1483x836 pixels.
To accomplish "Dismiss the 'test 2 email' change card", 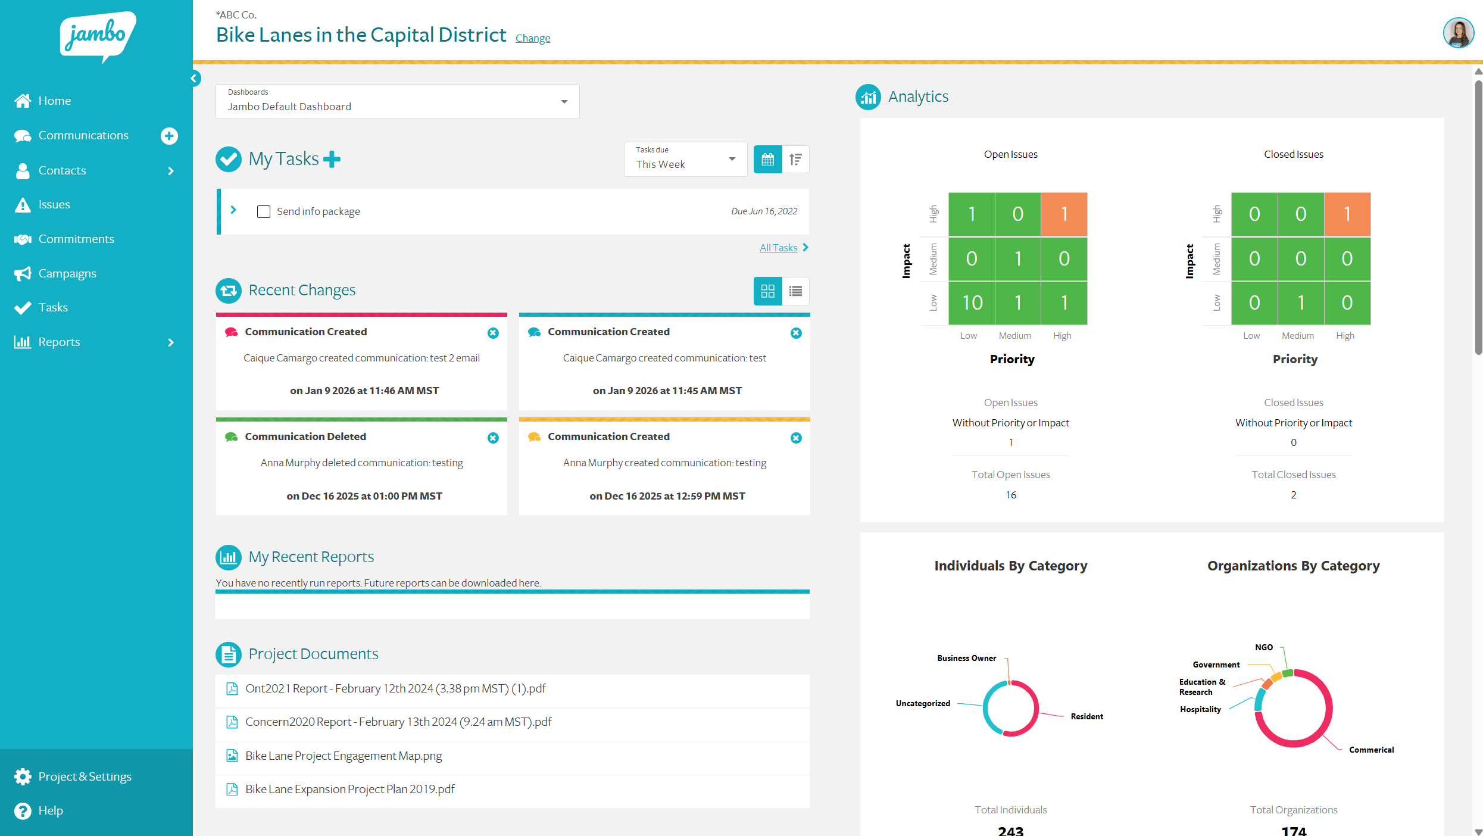I will click(493, 333).
